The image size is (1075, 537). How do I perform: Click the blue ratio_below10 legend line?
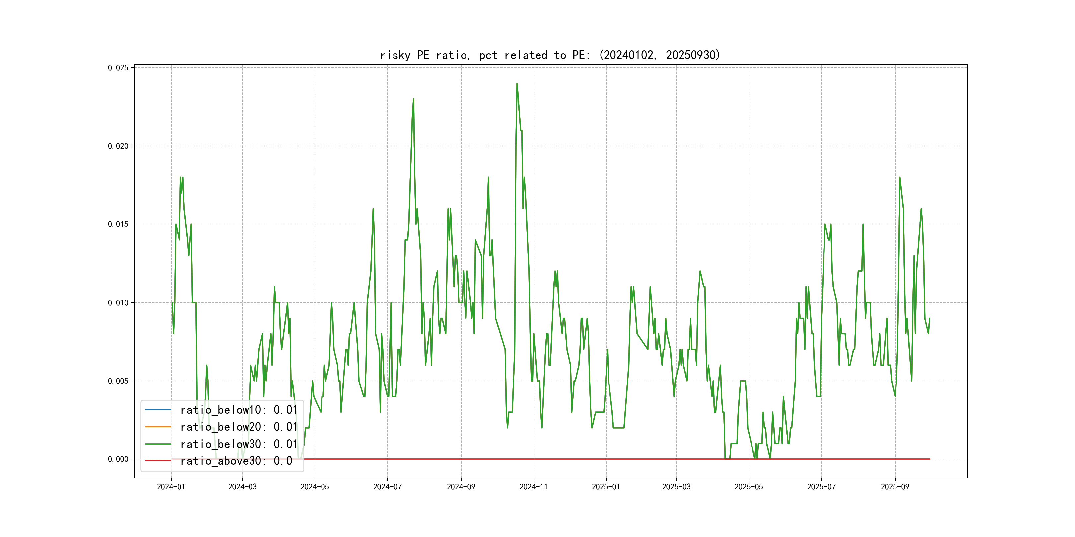click(x=158, y=410)
